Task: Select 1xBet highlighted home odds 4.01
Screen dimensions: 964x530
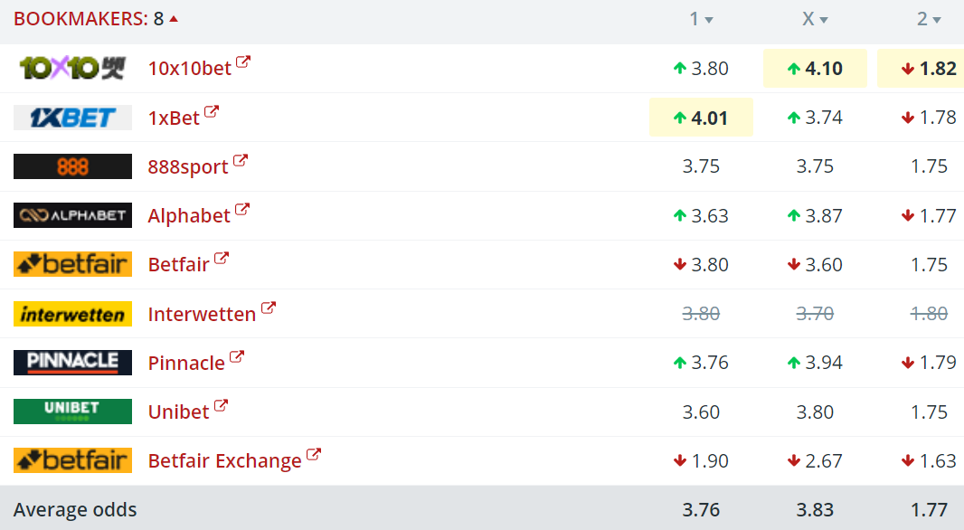Action: click(701, 118)
